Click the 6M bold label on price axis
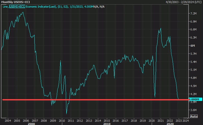Image resolution: width=203 pixels, height=125 pixels. [193, 46]
